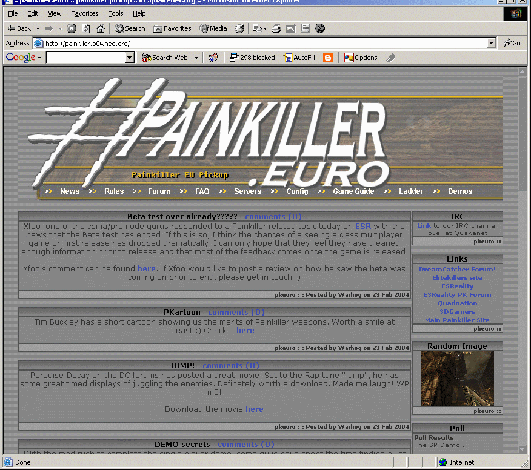Open the 3DGamers link
This screenshot has height=470, width=531.
tap(458, 312)
